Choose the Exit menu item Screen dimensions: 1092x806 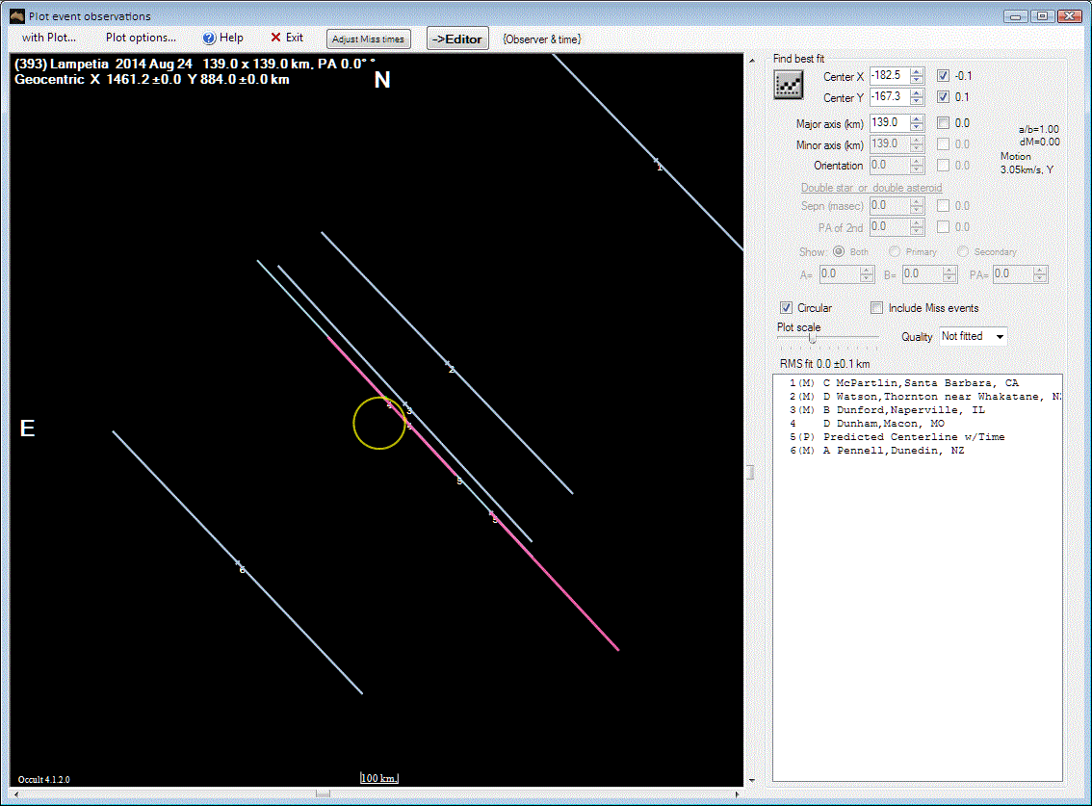pos(287,38)
